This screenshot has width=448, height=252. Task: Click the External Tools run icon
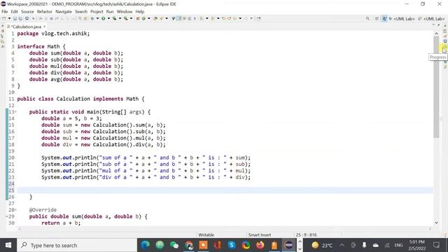(126, 19)
